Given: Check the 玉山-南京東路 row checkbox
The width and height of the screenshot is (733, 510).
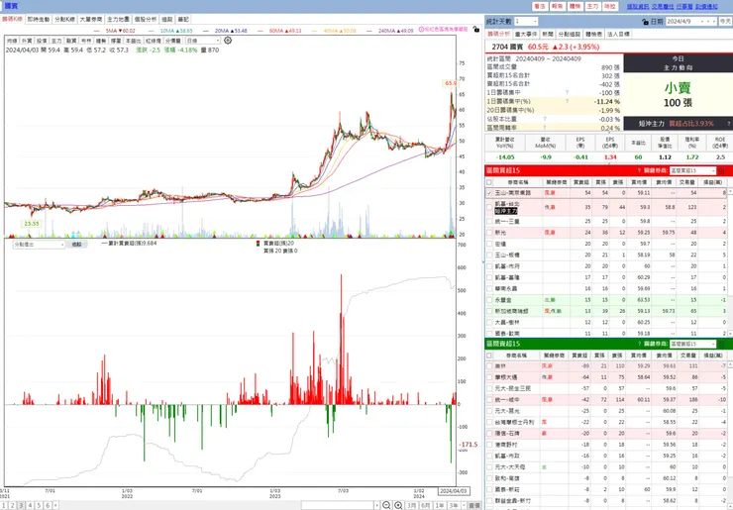Looking at the screenshot, I should click(x=489, y=192).
